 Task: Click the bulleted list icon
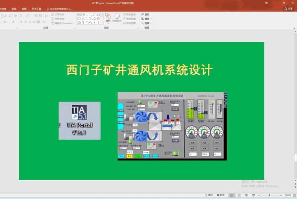pyautogui.click(x=22, y=16)
